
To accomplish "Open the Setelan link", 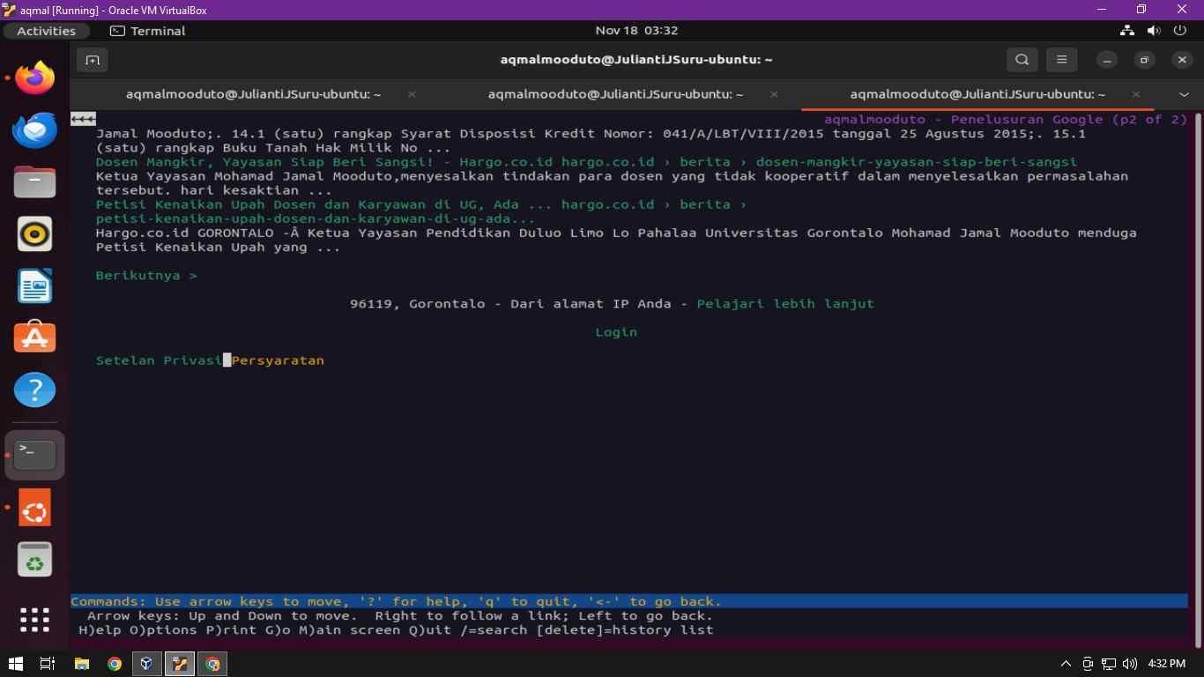I will click(125, 361).
